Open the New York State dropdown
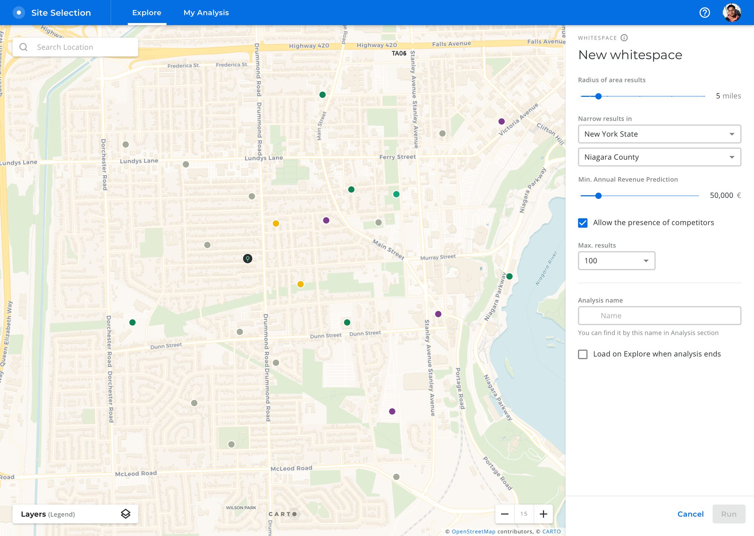Image resolution: width=754 pixels, height=536 pixels. click(x=659, y=134)
